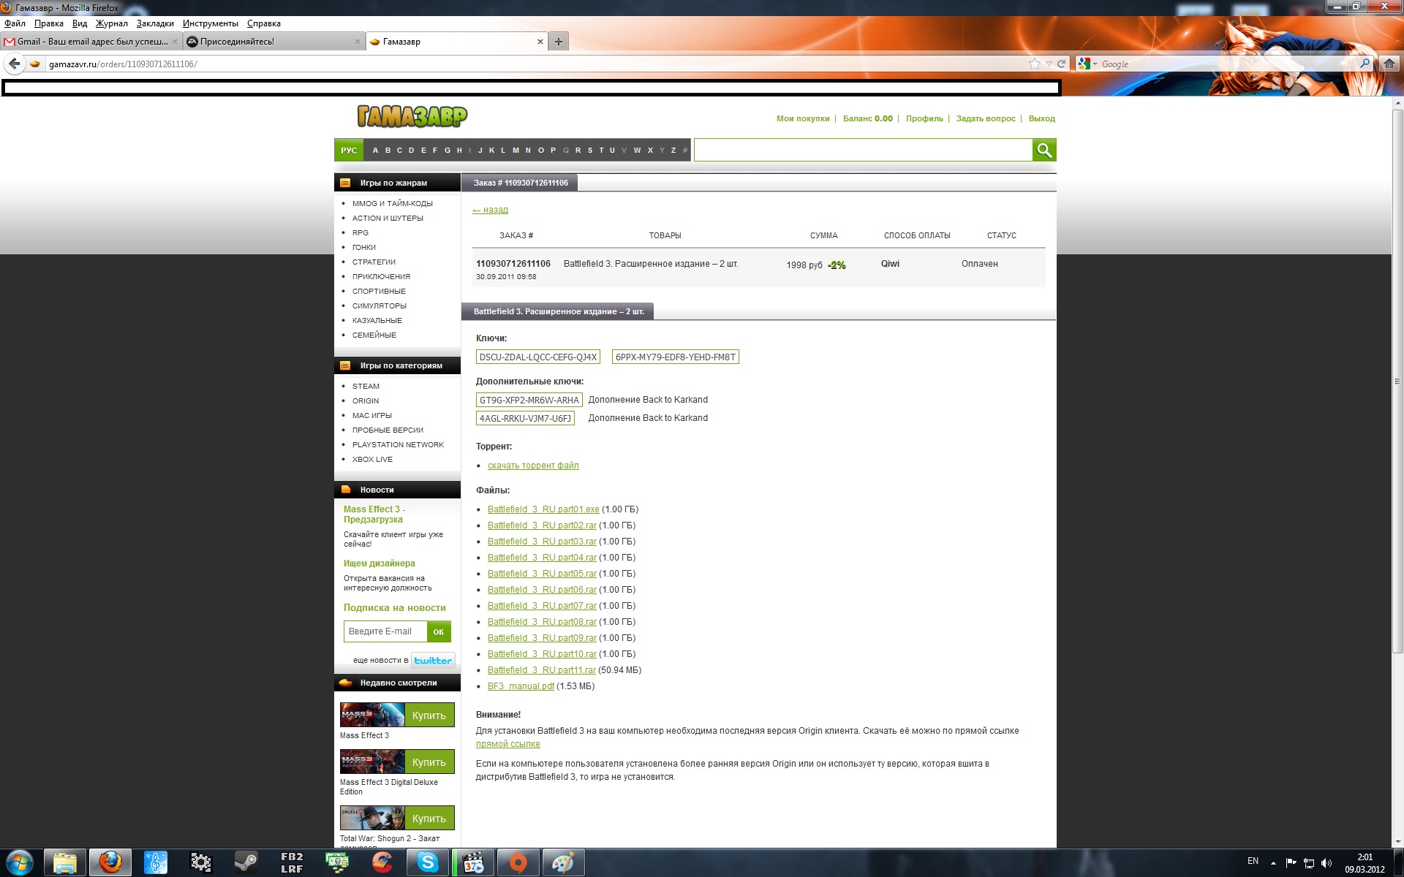Click the browser back arrow button
This screenshot has width=1404, height=877.
pos(14,64)
